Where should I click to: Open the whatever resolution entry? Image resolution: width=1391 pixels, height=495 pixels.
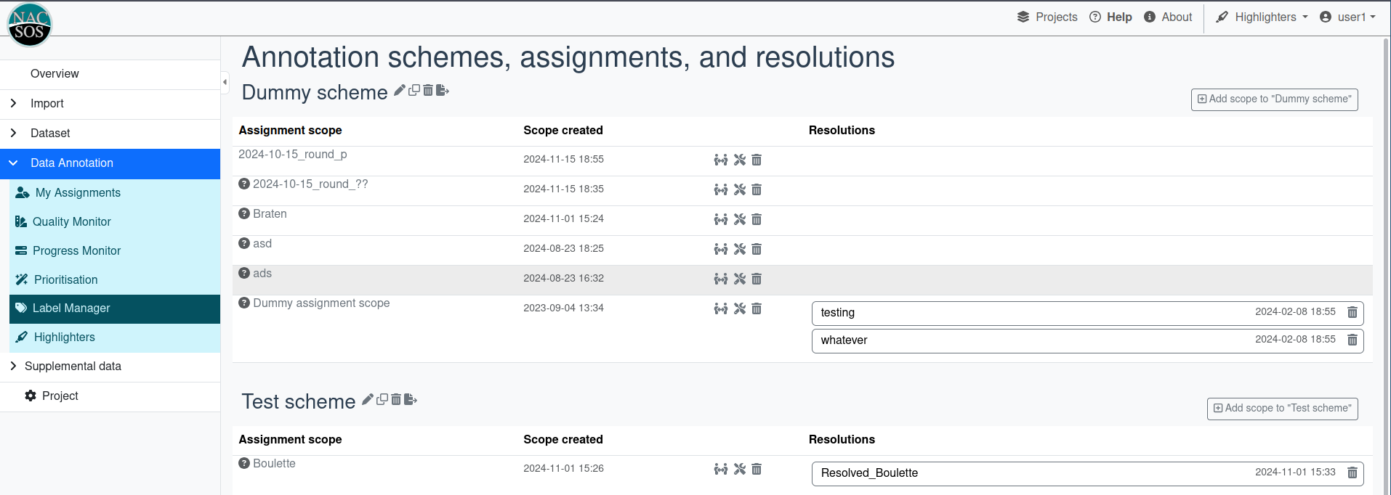[844, 340]
